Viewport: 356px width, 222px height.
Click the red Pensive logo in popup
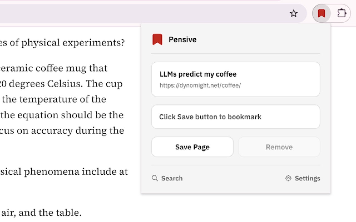coord(157,39)
